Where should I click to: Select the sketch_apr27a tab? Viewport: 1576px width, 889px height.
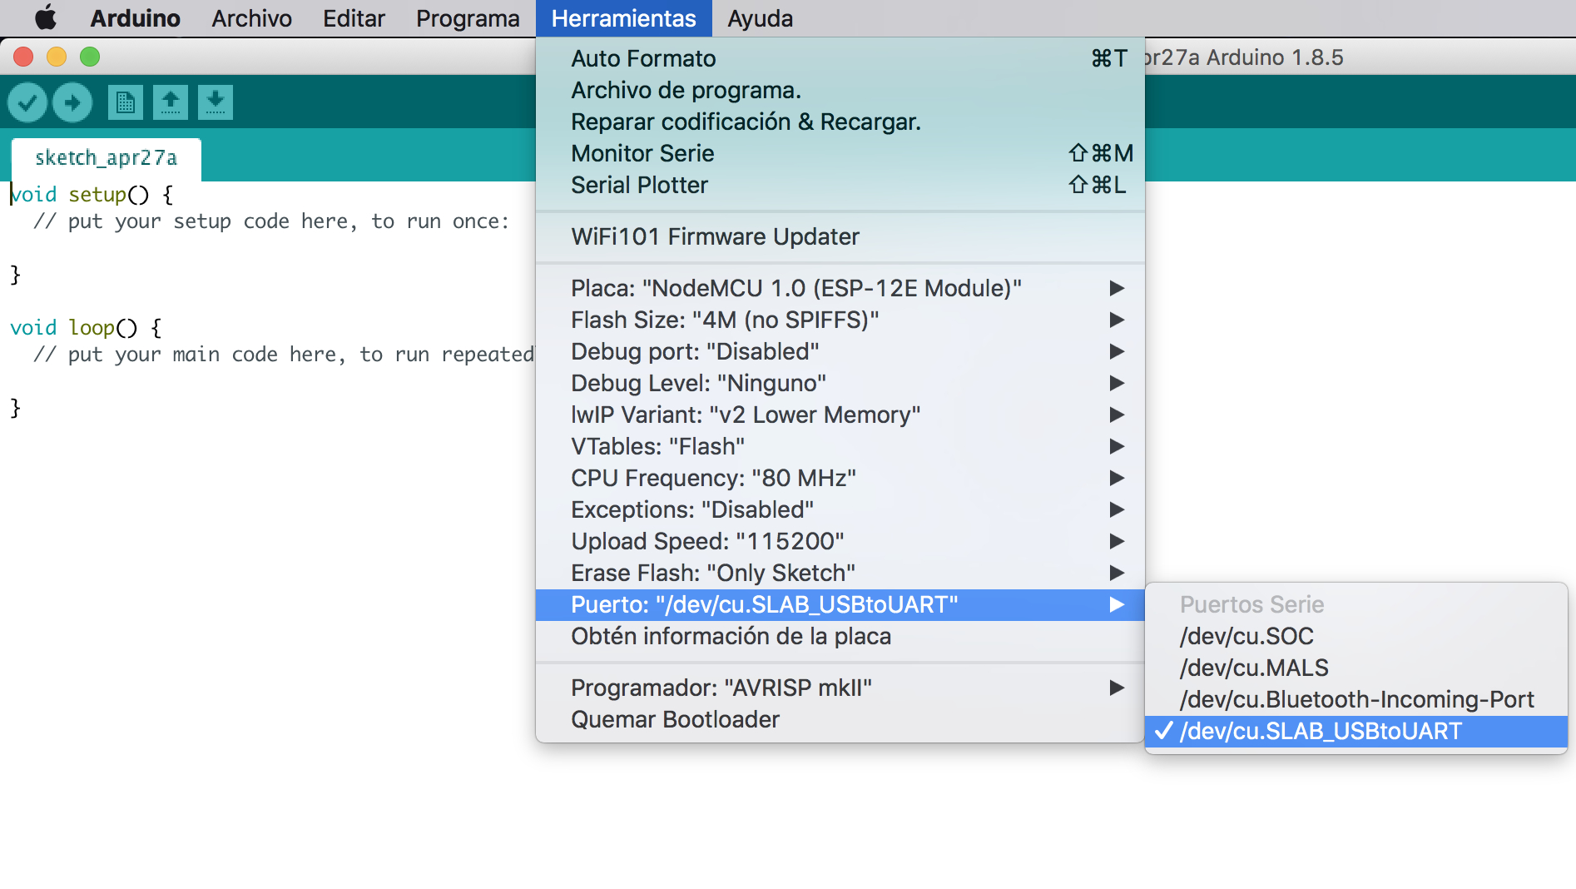107,158
